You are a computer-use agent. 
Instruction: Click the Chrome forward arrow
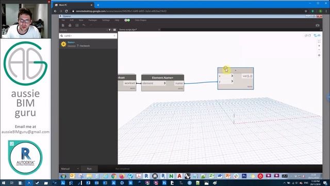click(x=61, y=11)
